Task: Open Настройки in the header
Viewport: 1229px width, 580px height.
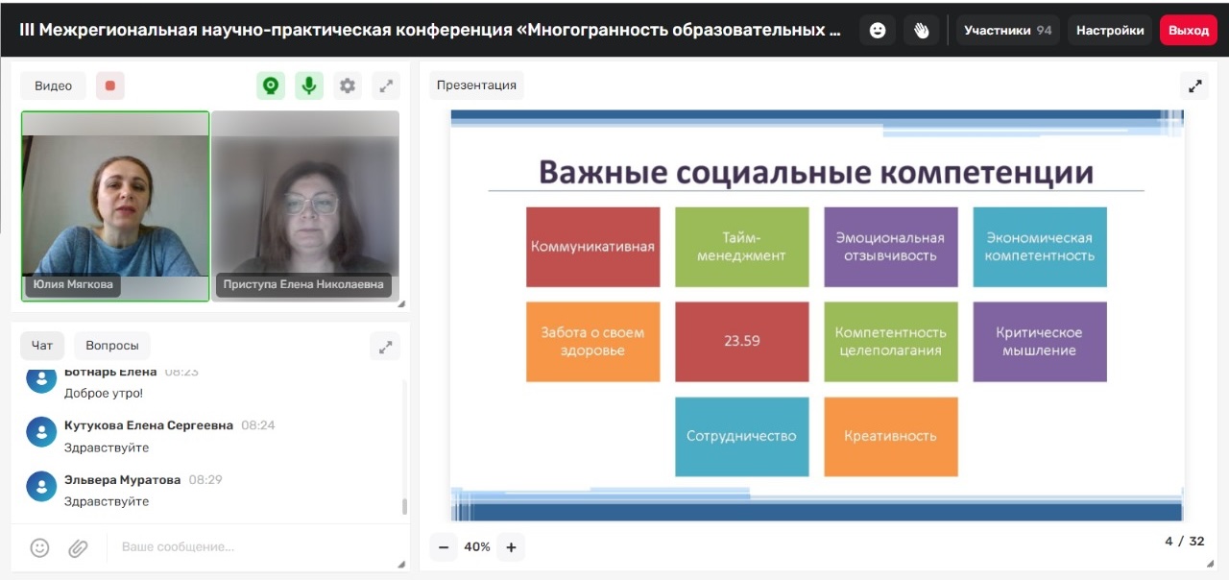Action: tap(1109, 31)
